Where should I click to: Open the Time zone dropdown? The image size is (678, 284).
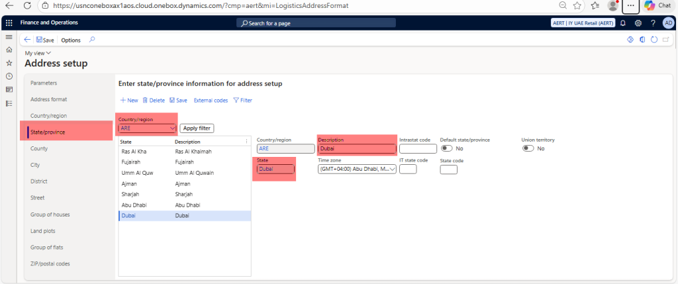click(393, 169)
